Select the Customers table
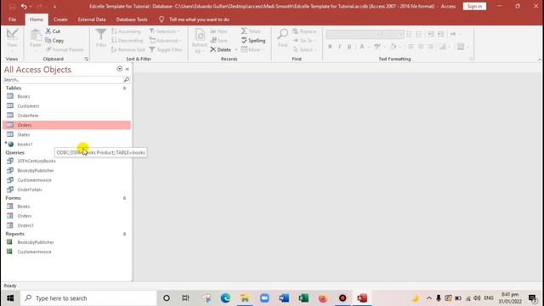 pyautogui.click(x=66, y=105)
